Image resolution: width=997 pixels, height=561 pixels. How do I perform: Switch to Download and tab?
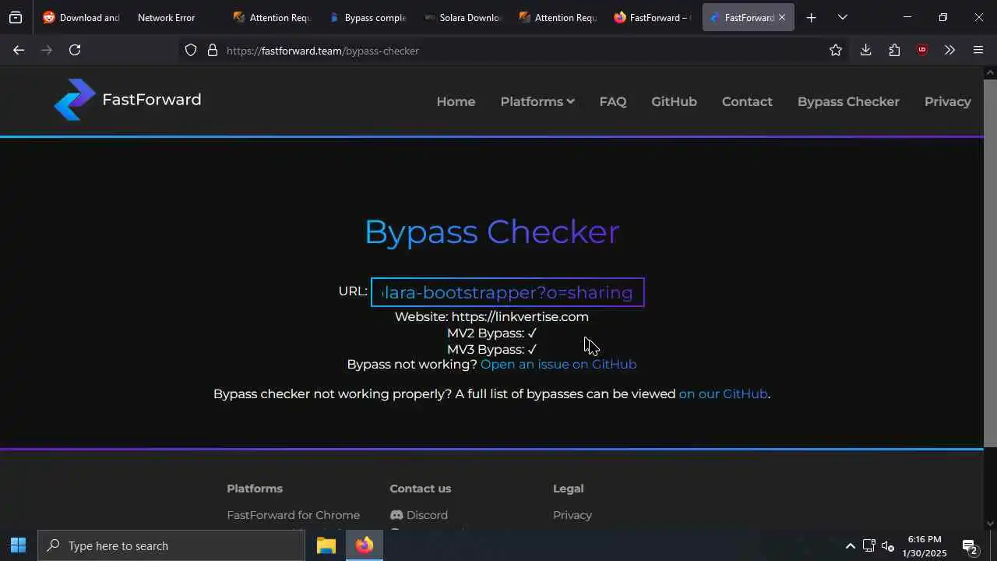point(81,17)
